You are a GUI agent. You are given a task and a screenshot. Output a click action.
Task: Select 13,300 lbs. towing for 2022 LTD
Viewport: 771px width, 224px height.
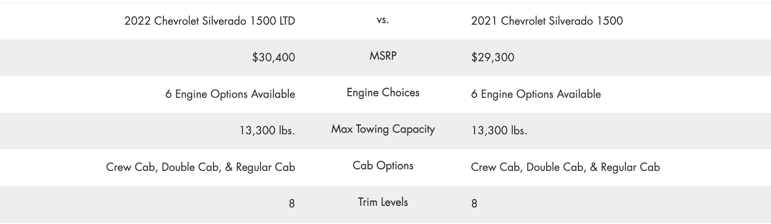[267, 131]
